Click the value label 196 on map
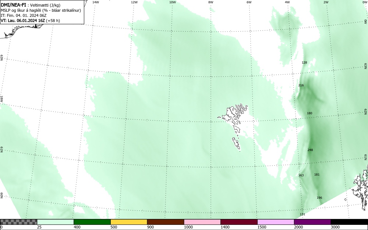This screenshot has height=230, width=368. coord(319,198)
